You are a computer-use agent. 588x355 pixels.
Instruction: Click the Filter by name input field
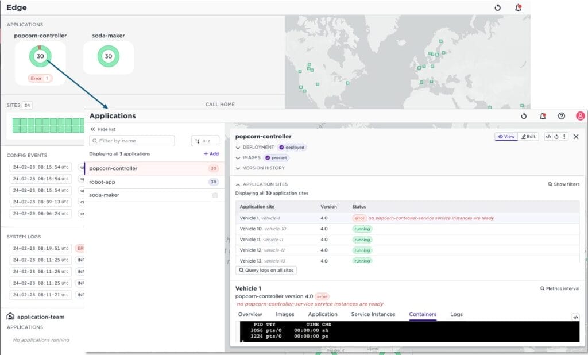point(132,141)
